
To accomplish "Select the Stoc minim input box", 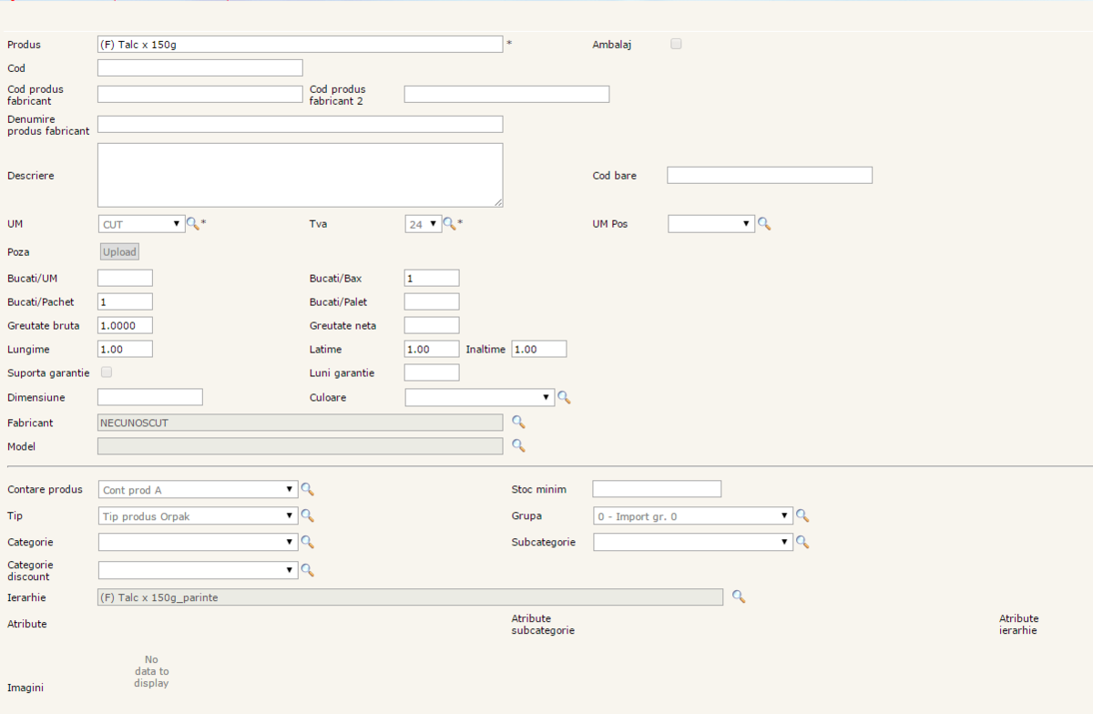I will [656, 489].
